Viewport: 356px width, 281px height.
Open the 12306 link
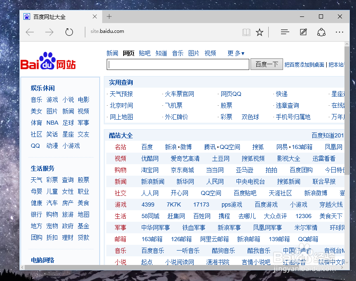click(303, 216)
